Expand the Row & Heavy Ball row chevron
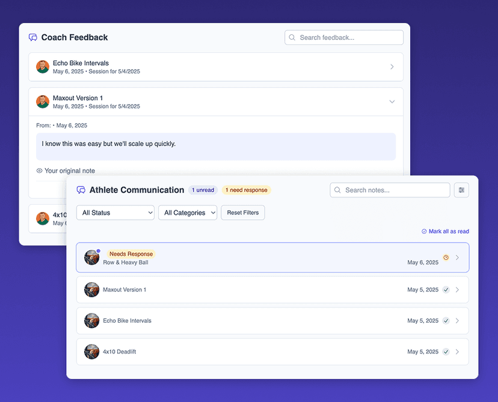This screenshot has width=498, height=402. (x=457, y=258)
